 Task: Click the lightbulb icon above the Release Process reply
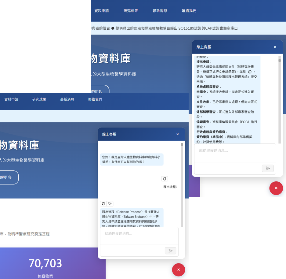tap(110, 204)
